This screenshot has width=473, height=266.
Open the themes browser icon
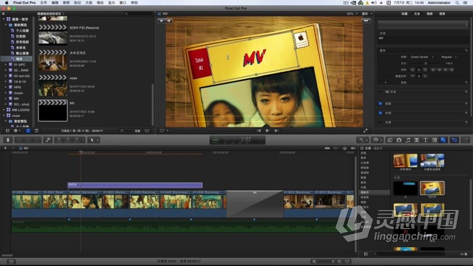coord(443,140)
